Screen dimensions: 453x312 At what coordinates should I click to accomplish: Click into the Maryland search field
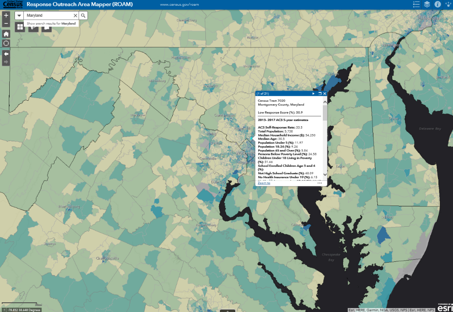coord(47,15)
